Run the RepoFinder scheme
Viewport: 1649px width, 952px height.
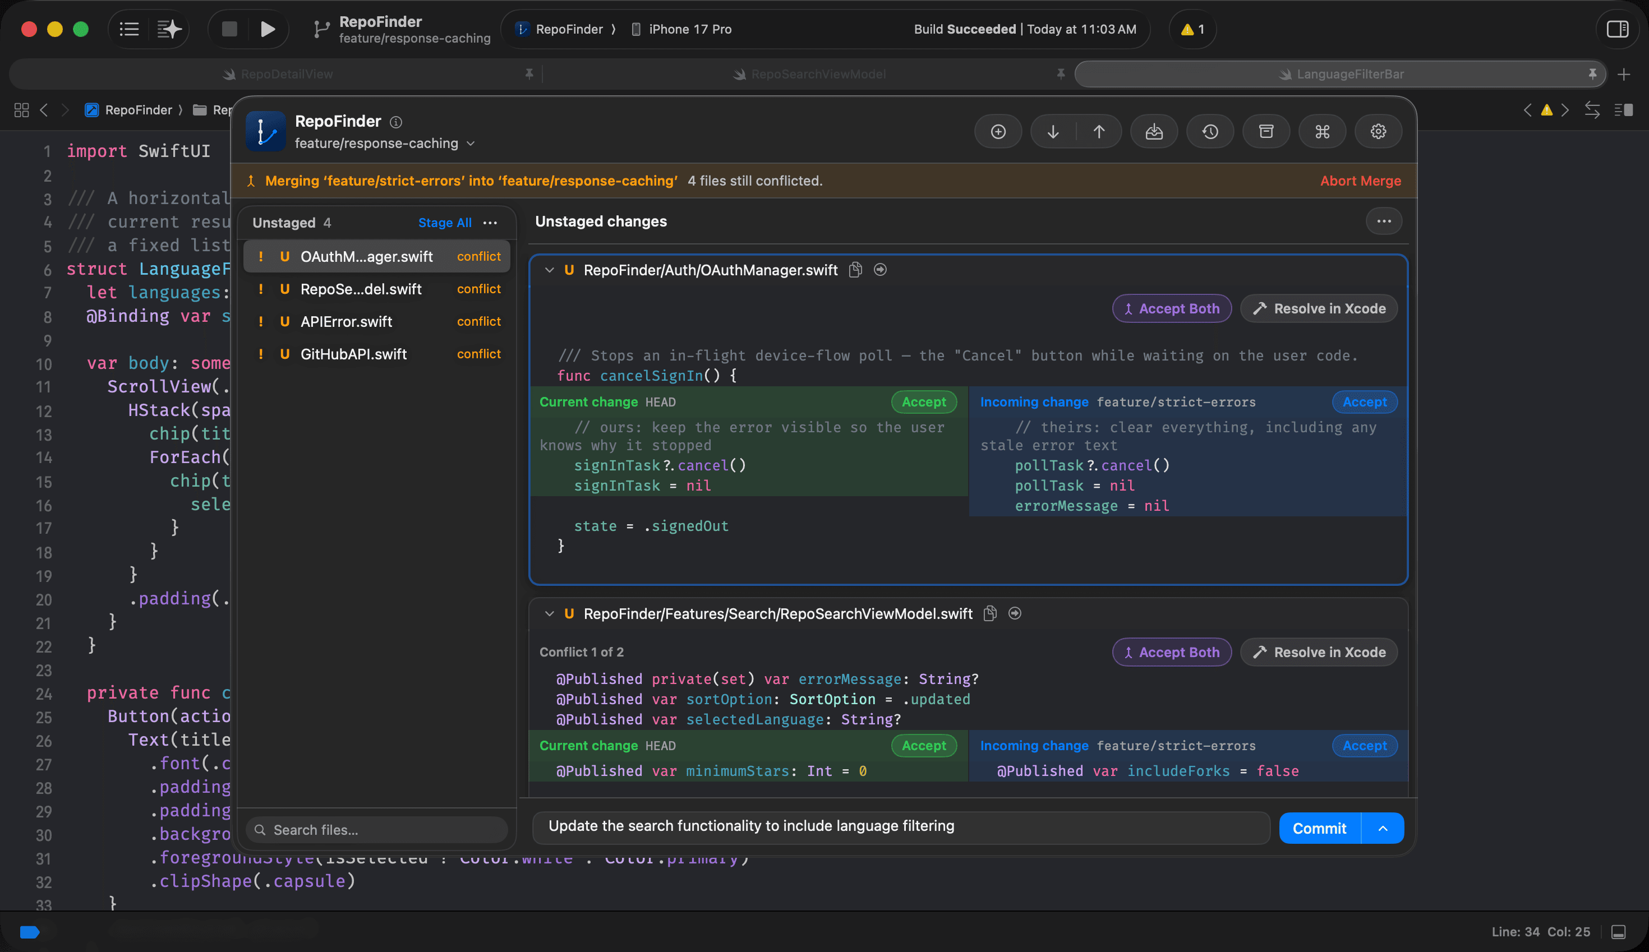pos(268,29)
